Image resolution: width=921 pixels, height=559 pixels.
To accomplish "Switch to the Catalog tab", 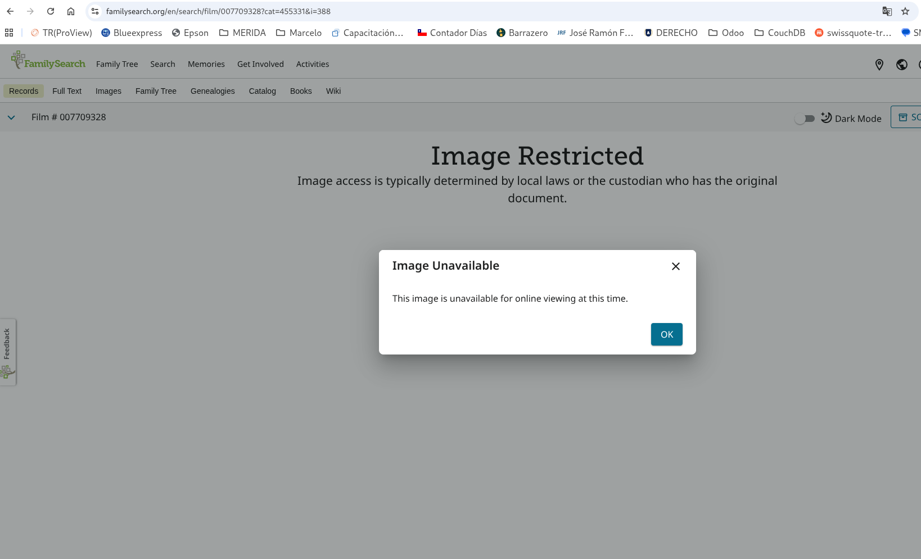I will tap(263, 91).
